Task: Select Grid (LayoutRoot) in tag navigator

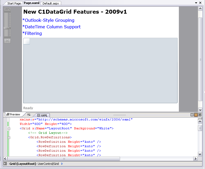Action: tap(23, 164)
